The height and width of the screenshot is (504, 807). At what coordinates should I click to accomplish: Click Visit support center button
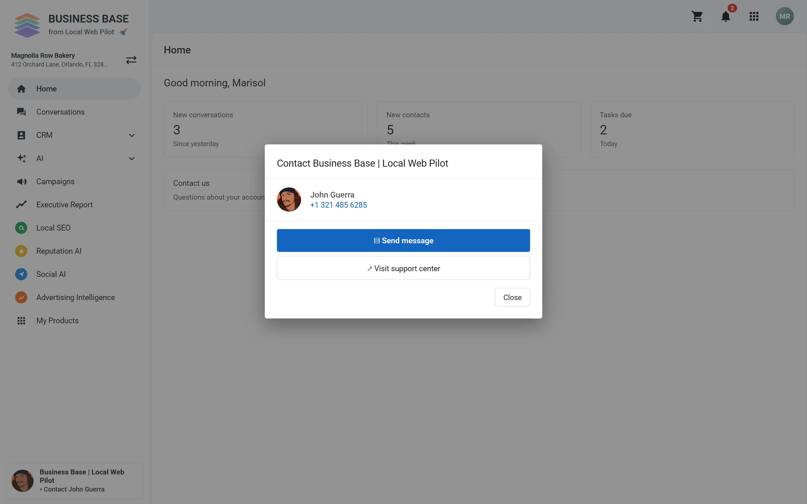[x=403, y=268]
